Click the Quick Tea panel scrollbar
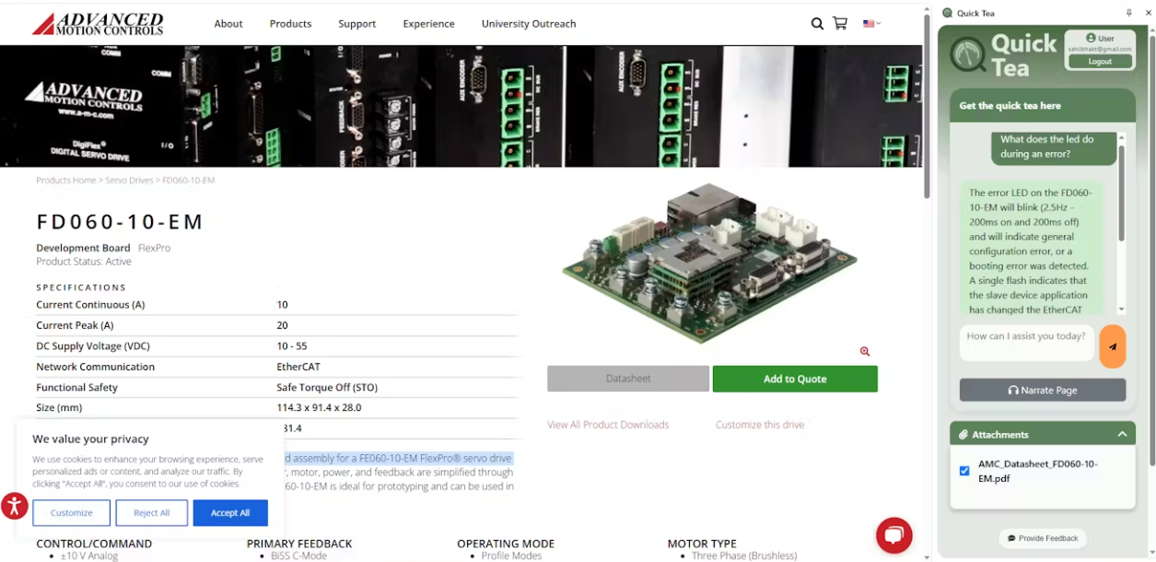This screenshot has height=562, width=1156. [1151, 249]
